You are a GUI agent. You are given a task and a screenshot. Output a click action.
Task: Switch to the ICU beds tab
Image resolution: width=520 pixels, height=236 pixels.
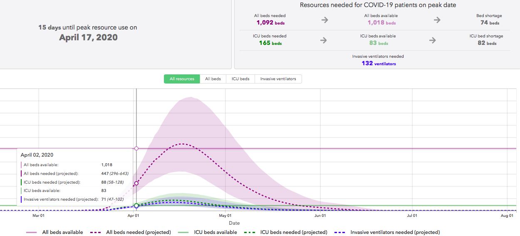coord(240,79)
